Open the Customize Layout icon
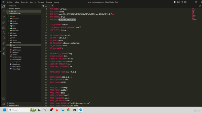 (x=185, y=2)
